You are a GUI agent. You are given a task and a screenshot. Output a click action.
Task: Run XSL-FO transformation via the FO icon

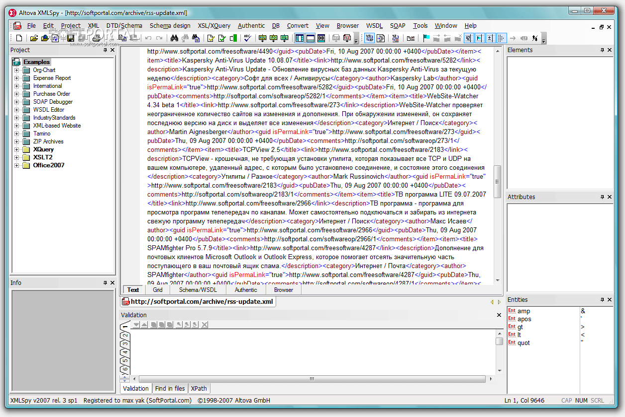[274, 38]
